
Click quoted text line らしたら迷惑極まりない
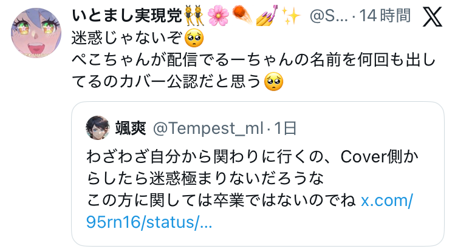pos(205,179)
